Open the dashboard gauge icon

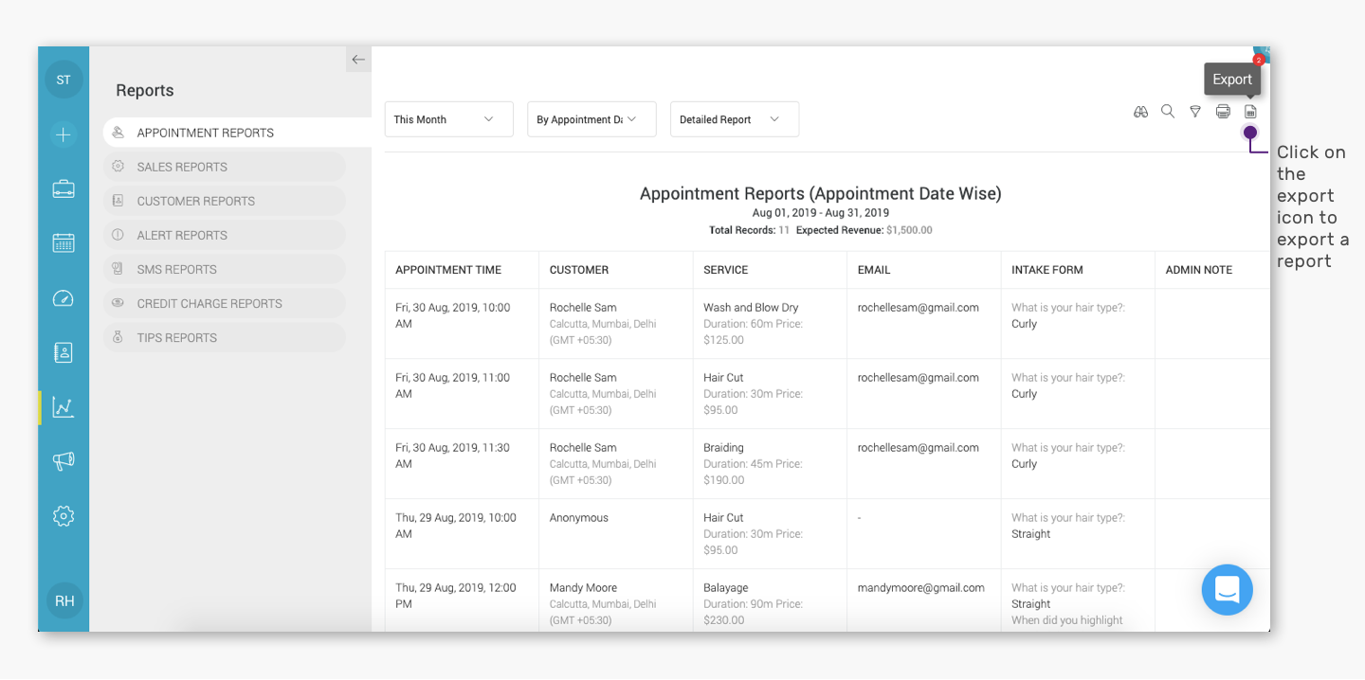(64, 298)
